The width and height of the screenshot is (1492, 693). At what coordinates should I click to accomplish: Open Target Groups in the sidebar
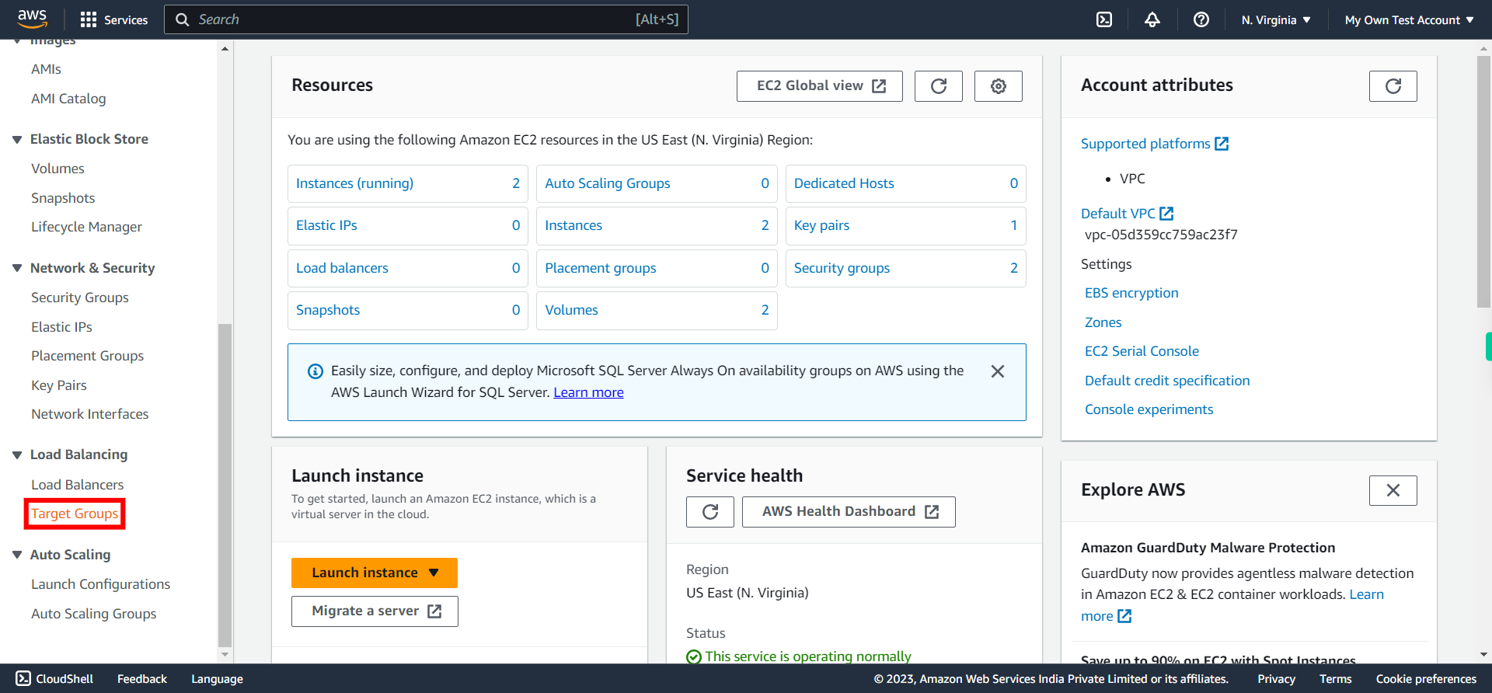[x=75, y=514]
